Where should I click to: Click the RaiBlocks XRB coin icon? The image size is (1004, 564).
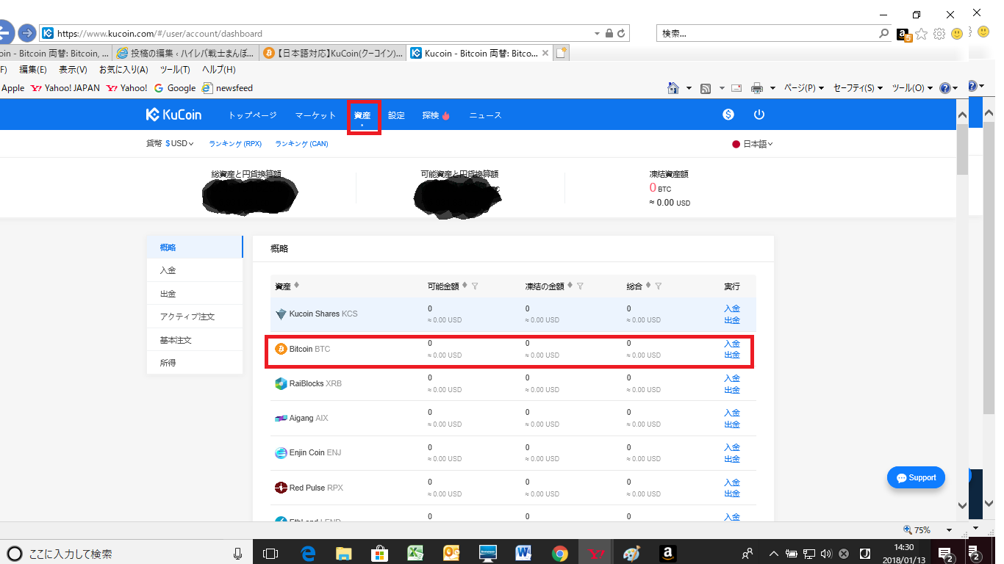coord(281,383)
